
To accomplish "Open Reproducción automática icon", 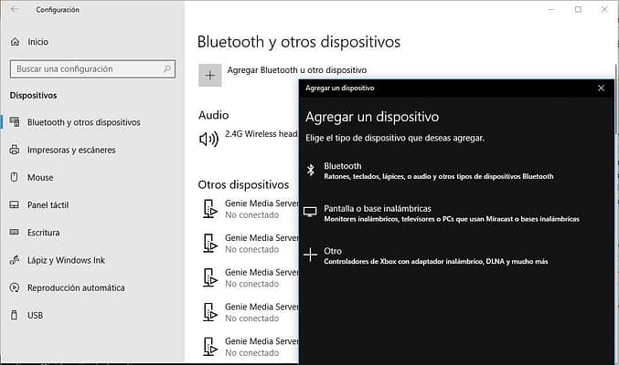I will tap(15, 287).
